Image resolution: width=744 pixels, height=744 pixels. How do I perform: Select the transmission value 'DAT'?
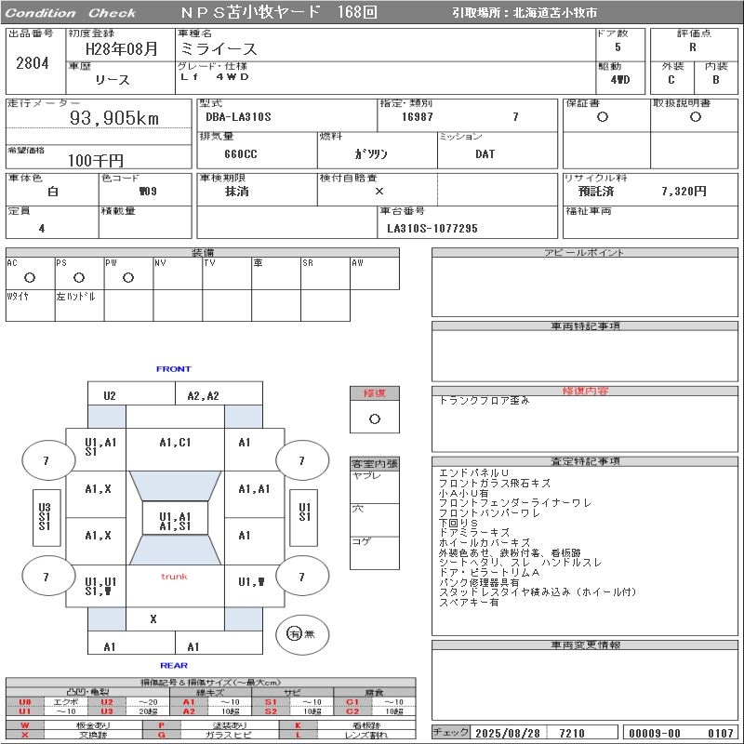click(485, 154)
